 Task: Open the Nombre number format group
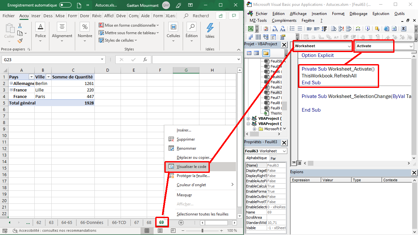[85, 33]
